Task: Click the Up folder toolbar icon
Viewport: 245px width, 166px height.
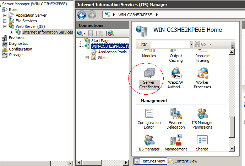Action: coord(100,33)
